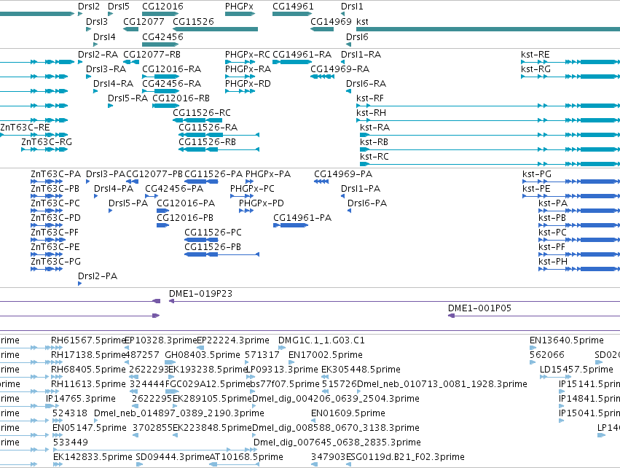The width and height of the screenshot is (620, 468).
Task: Select the CG11526 gene label
Action: coord(193,21)
